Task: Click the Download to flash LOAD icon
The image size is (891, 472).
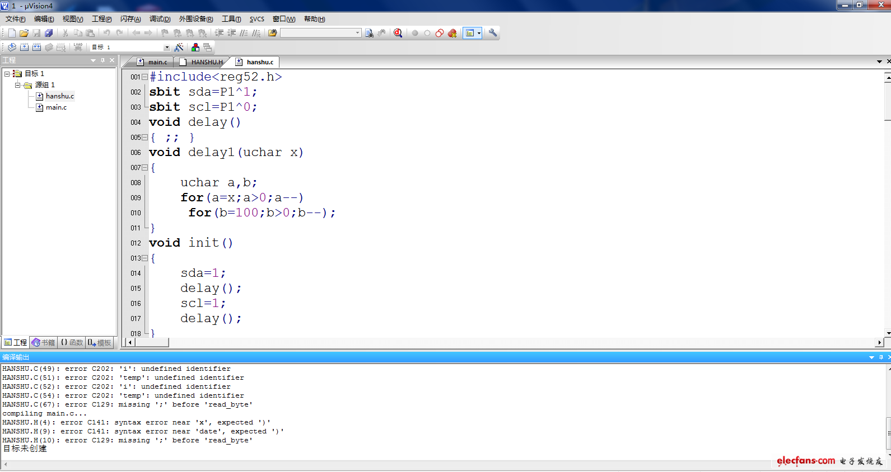Action: (x=78, y=47)
